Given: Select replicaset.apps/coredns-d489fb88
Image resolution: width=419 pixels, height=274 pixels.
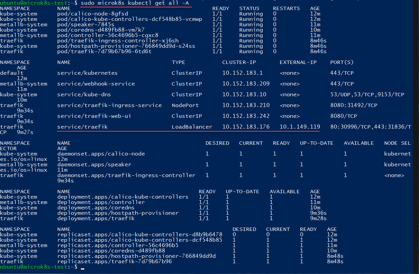Looking at the screenshot, I should coord(111,251).
